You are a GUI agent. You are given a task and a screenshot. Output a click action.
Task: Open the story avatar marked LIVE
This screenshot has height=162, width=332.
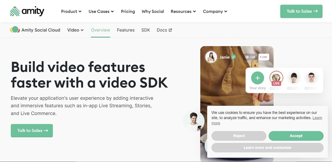click(x=276, y=78)
